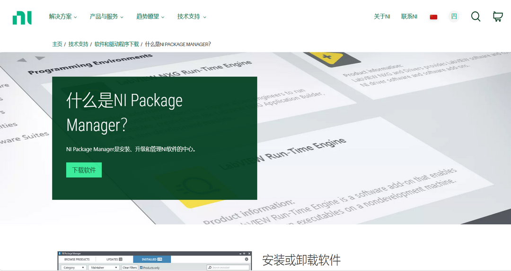Open the 关于NI menu item
This screenshot has width=511, height=271.
382,17
